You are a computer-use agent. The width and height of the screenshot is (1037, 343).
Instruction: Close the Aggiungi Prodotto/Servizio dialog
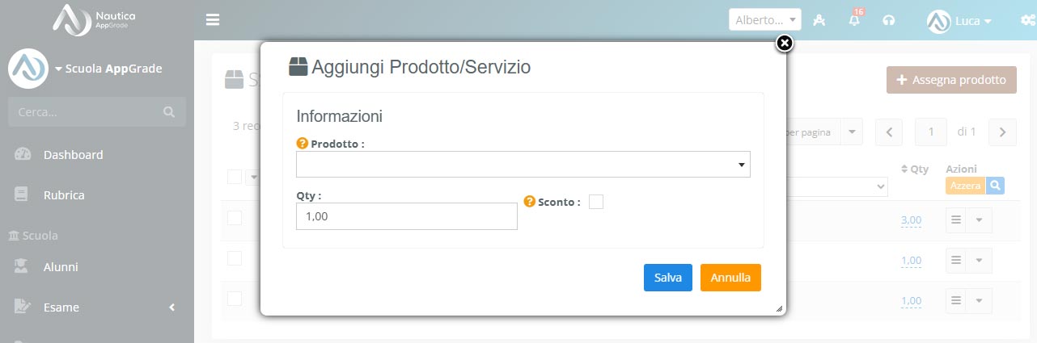[x=784, y=44]
